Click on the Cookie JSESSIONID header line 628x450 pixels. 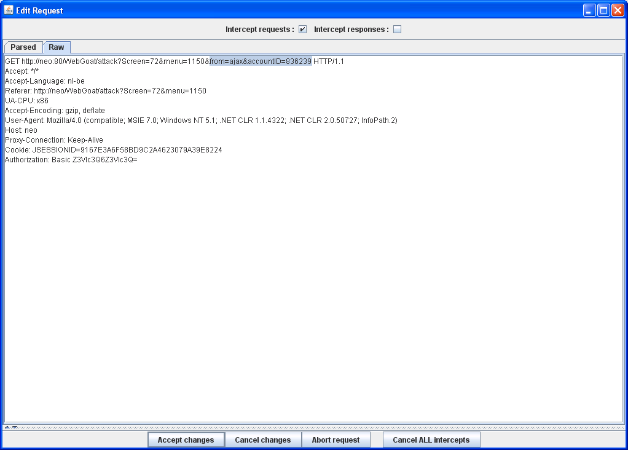113,150
